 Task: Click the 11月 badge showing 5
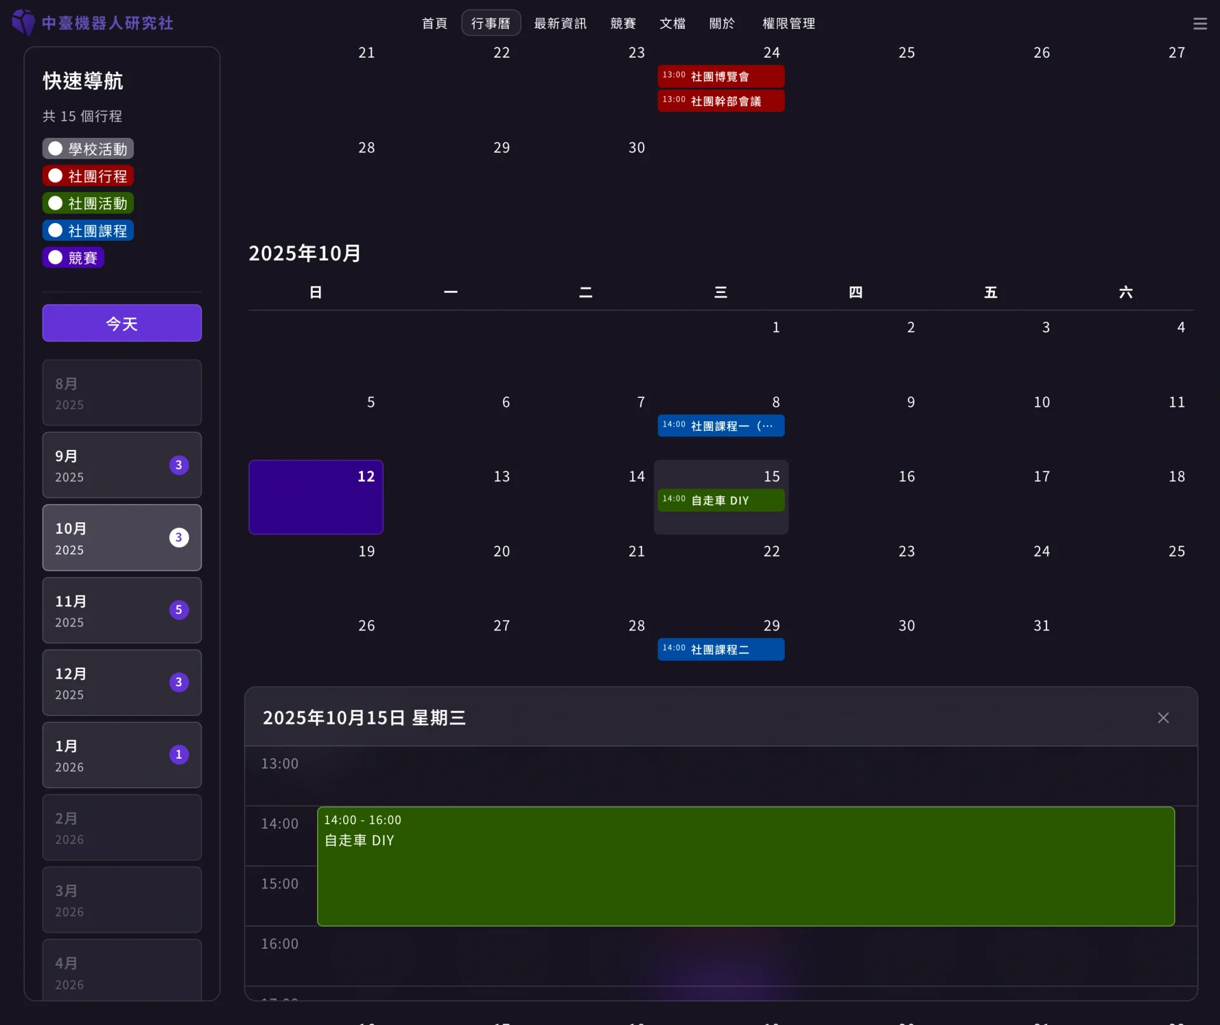179,610
